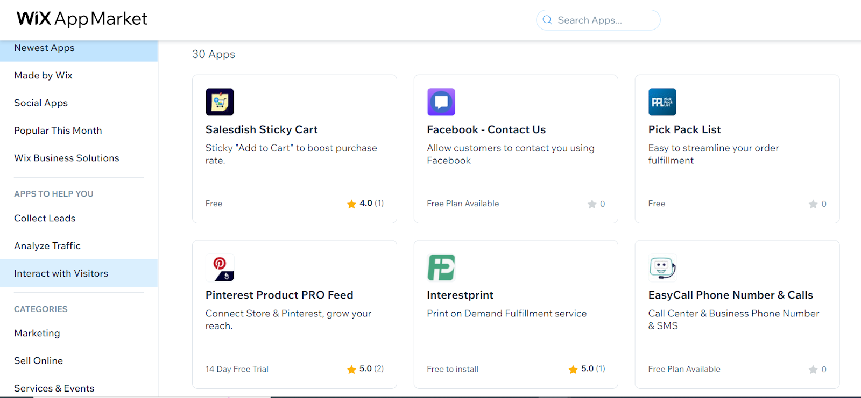
Task: Click the Wix App Market logo
Action: [x=82, y=19]
